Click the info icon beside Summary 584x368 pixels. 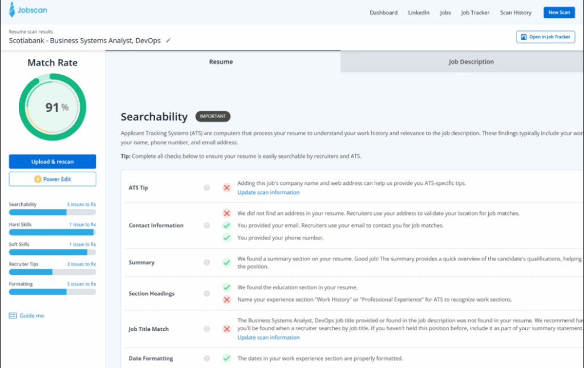click(206, 262)
